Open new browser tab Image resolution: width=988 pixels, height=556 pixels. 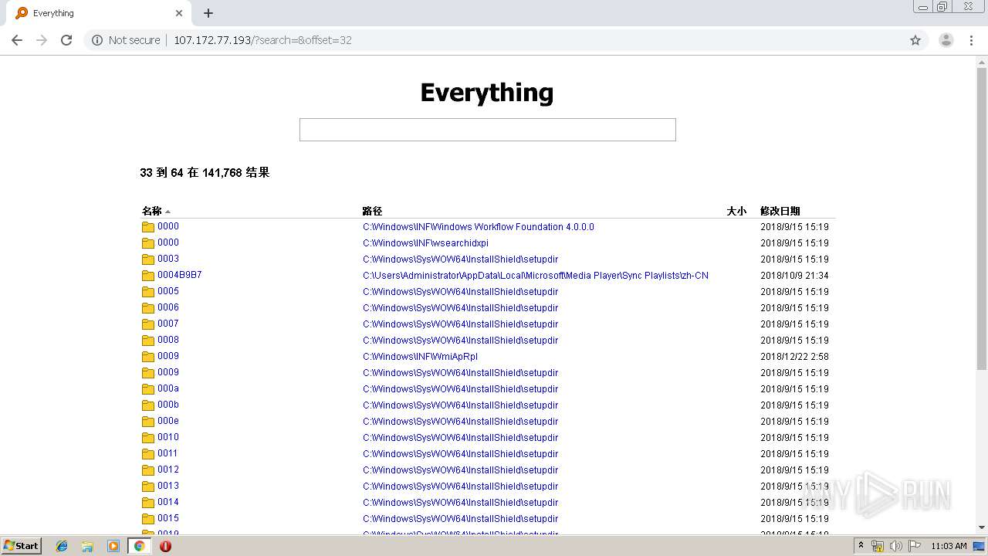208,13
